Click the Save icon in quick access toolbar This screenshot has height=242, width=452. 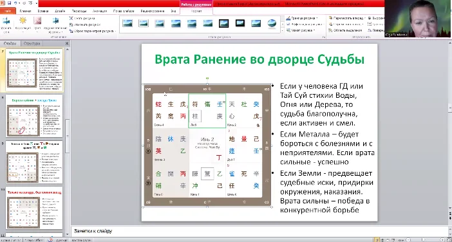[9, 3]
